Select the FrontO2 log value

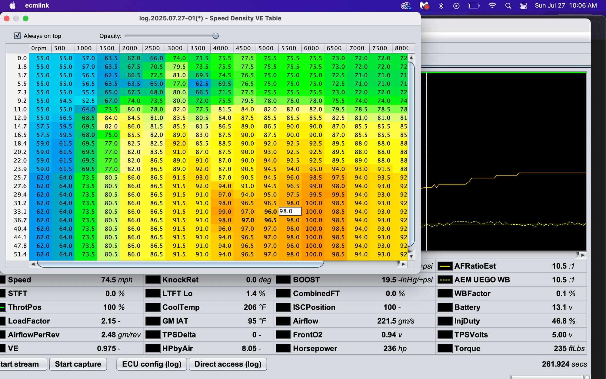[355, 335]
